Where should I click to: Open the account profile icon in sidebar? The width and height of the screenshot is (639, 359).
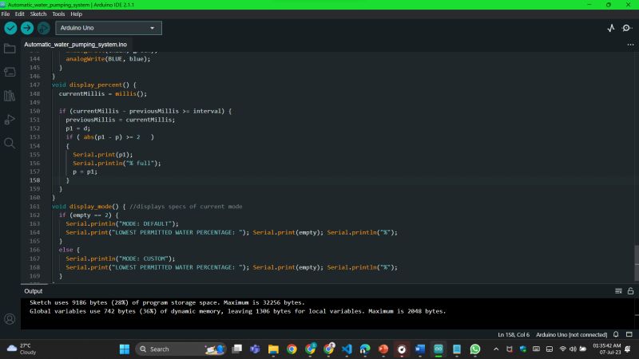pos(10,318)
